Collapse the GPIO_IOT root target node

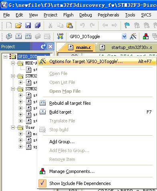pyautogui.click(x=5, y=57)
